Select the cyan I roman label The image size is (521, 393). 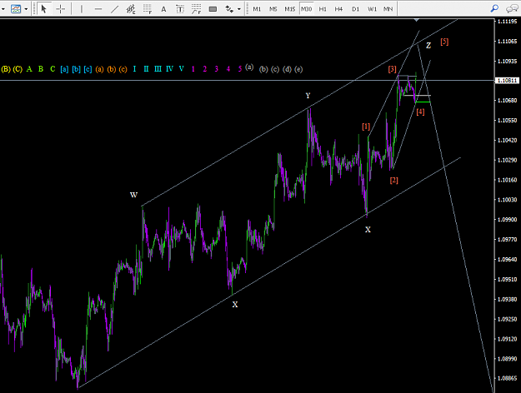pos(134,69)
